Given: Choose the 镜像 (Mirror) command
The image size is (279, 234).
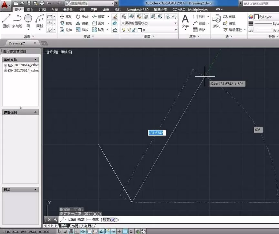Looking at the screenshot, I should (x=82, y=23).
